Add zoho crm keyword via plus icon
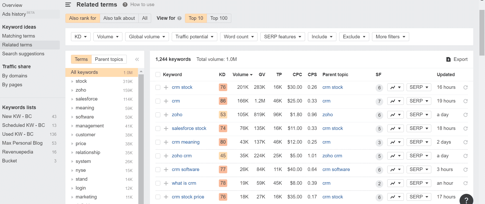This screenshot has height=204, width=485. pyautogui.click(x=166, y=156)
